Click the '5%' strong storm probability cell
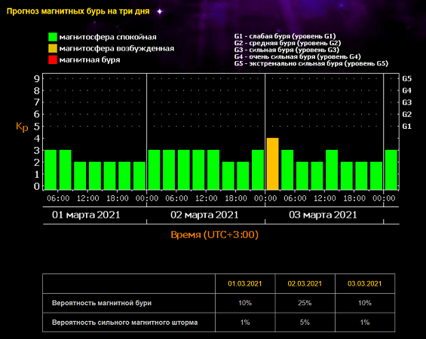Image resolution: width=426 pixels, height=339 pixels. pyautogui.click(x=305, y=322)
